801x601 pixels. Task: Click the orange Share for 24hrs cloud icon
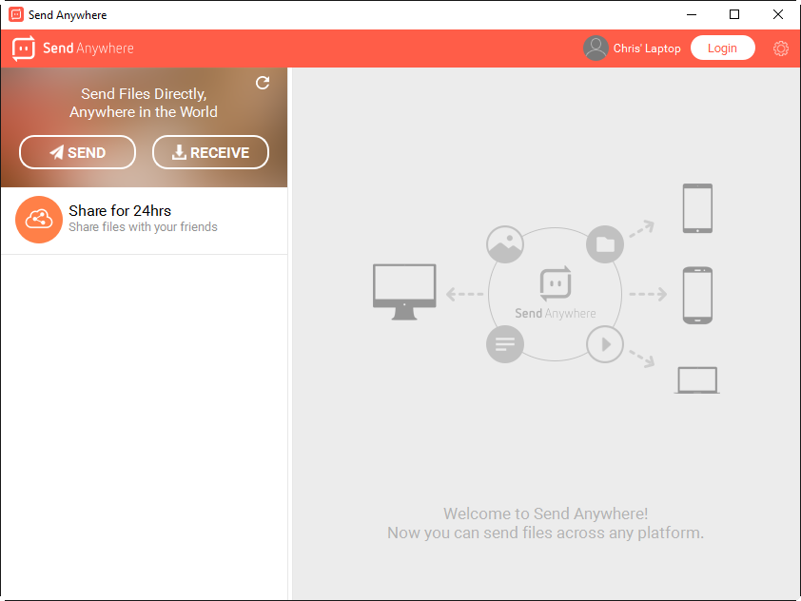click(x=39, y=220)
